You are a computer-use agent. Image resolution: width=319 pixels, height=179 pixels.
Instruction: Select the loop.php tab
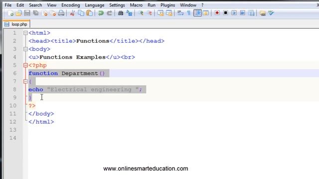16,24
